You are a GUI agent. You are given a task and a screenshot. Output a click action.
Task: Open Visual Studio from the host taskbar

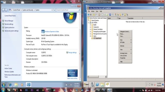(x=37, y=90)
